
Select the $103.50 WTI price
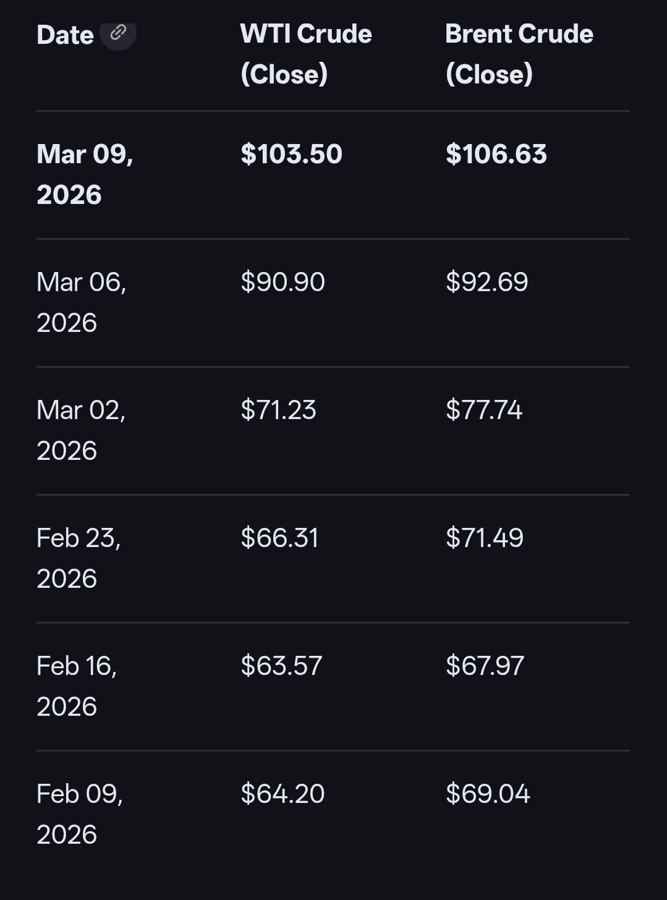coord(291,154)
